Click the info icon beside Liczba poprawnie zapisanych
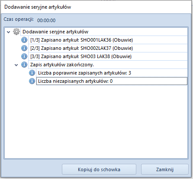Screen dimensions: 193x179 point(32,73)
